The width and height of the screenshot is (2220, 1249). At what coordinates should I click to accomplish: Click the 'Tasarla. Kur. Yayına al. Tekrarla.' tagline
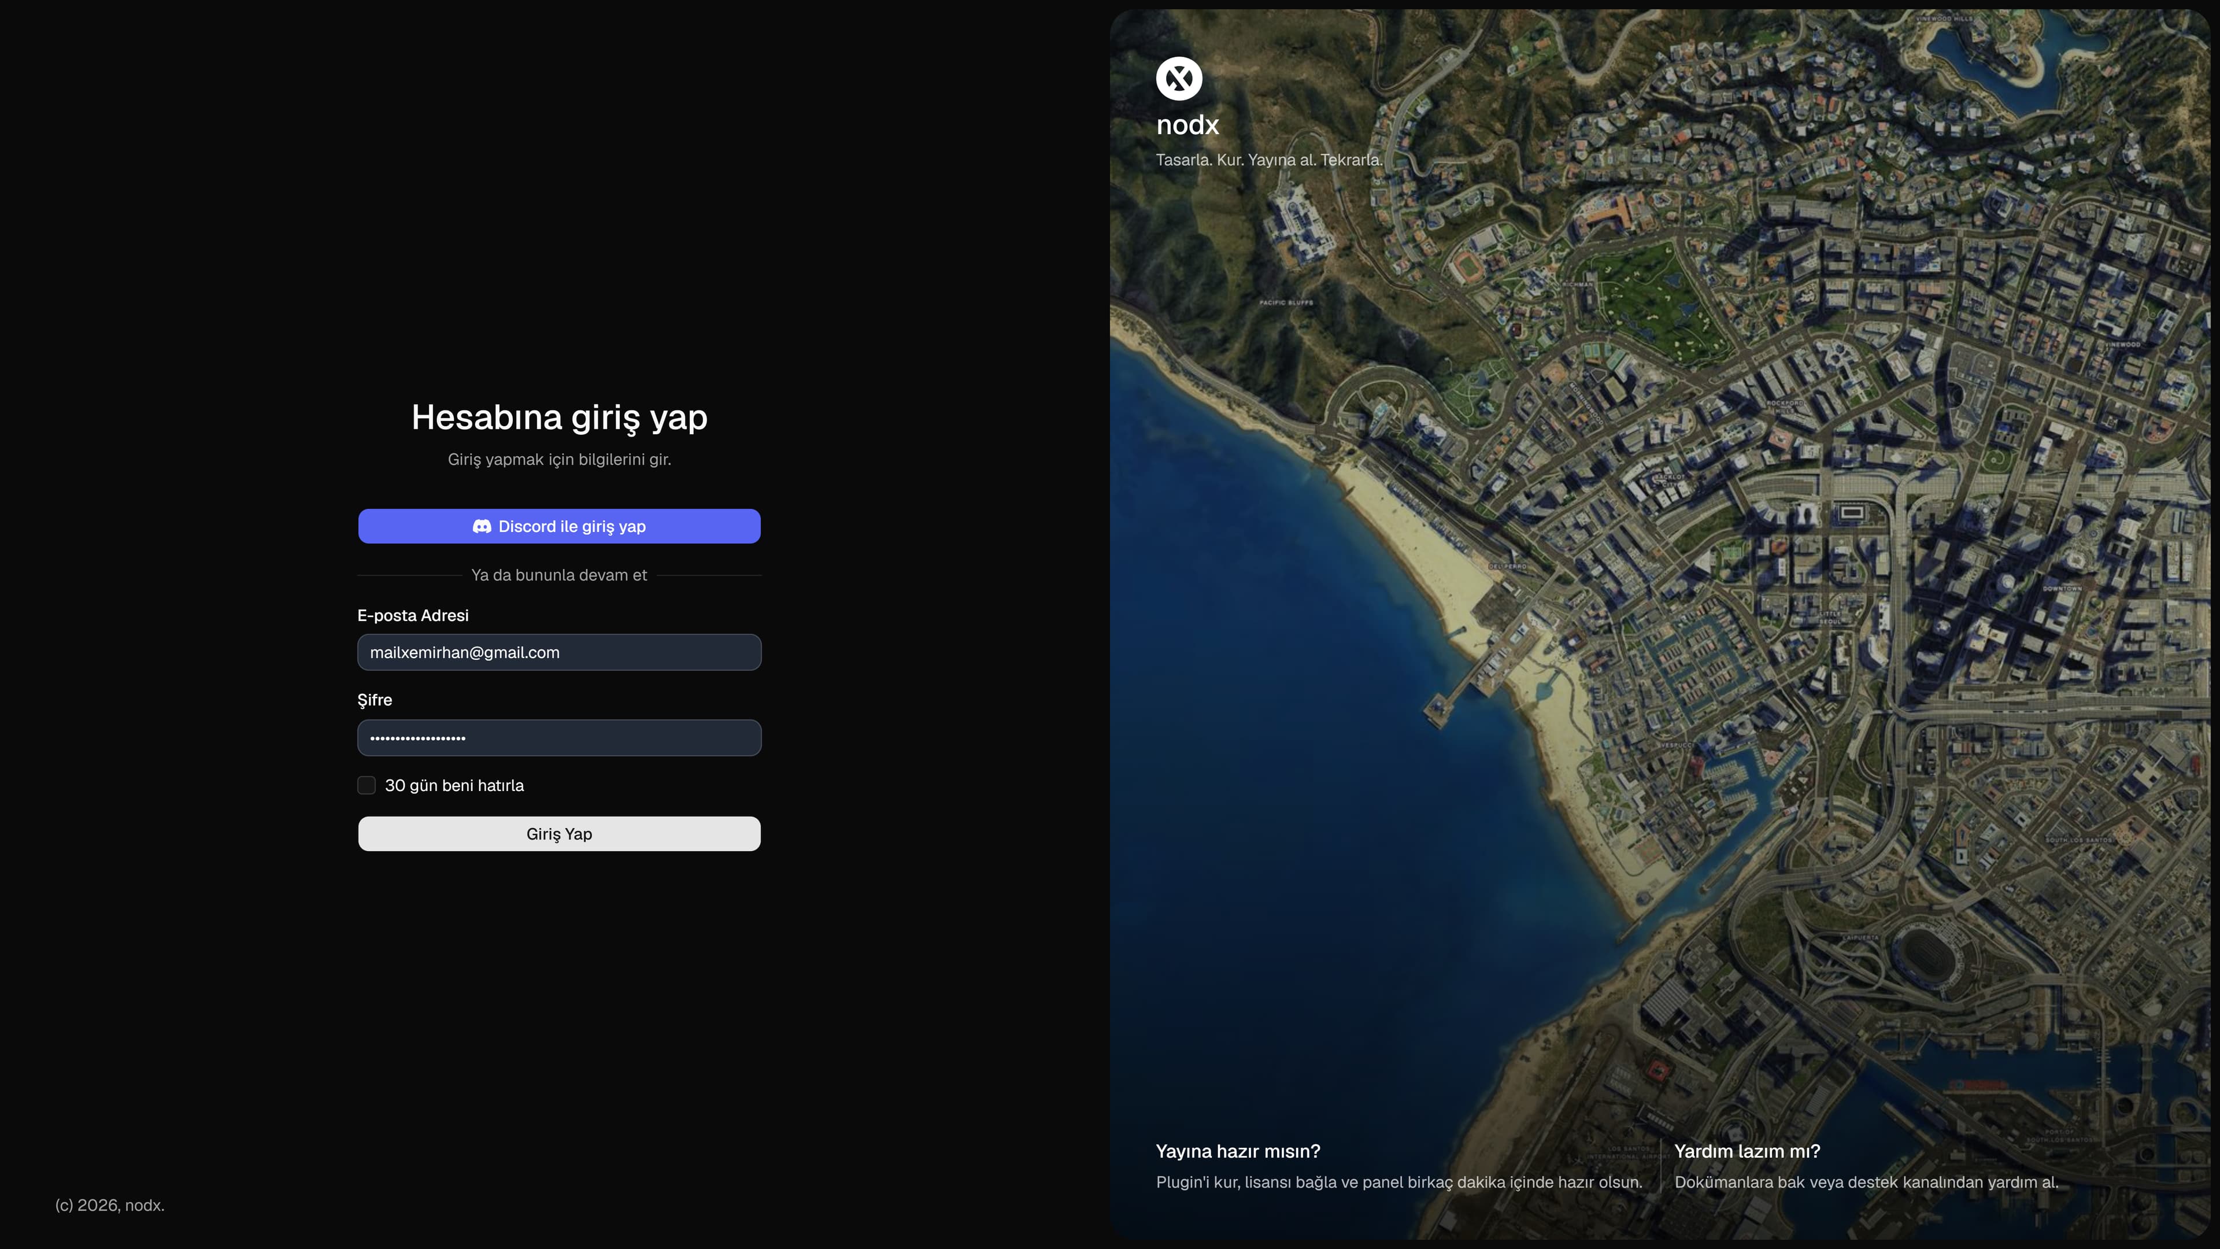1270,160
